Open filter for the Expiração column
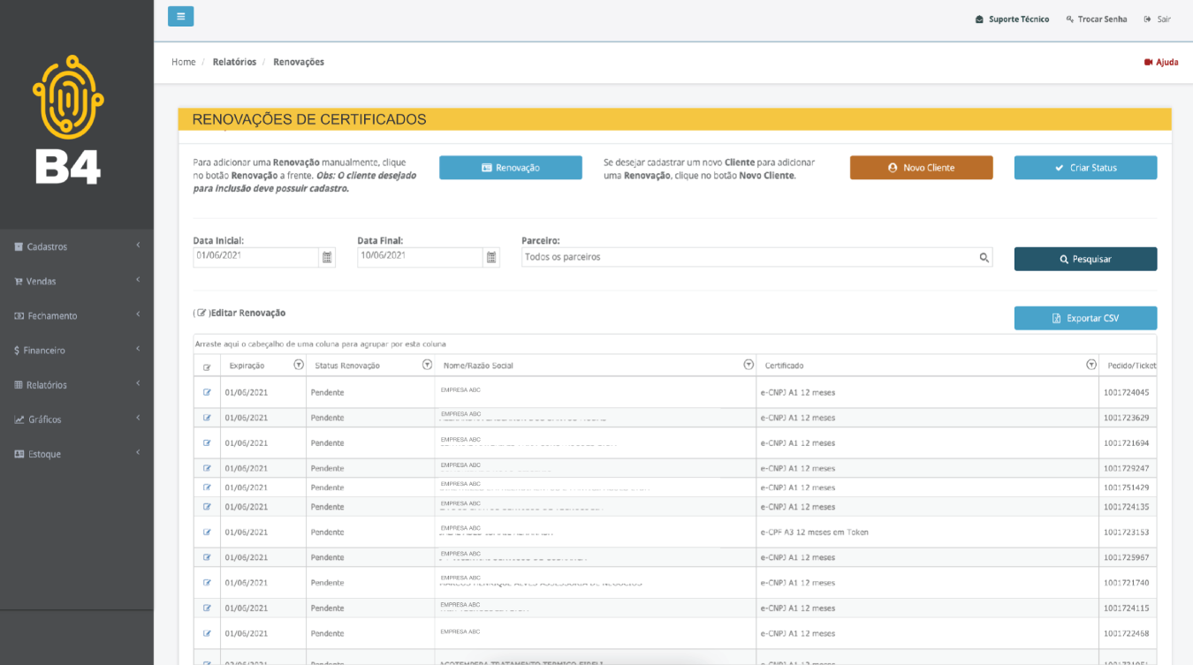This screenshot has height=665, width=1193. pyautogui.click(x=298, y=365)
